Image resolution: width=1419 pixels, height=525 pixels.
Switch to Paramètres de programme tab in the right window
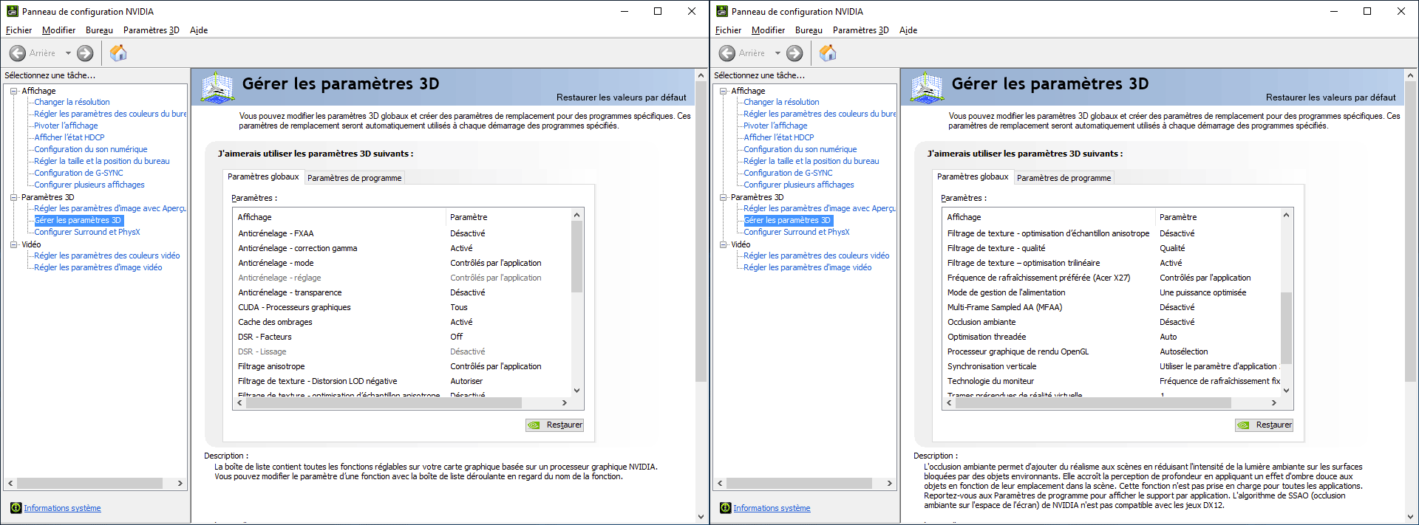point(1064,178)
